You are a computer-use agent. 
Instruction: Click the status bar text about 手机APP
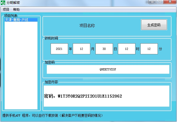(x=53, y=115)
